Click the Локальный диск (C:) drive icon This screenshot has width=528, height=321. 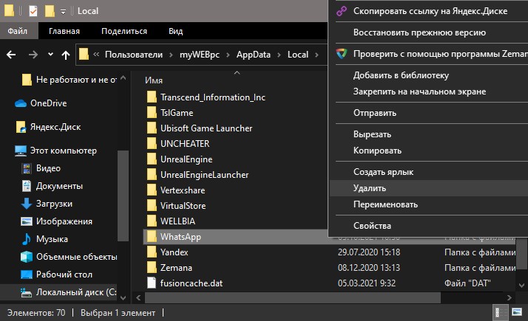(27, 293)
